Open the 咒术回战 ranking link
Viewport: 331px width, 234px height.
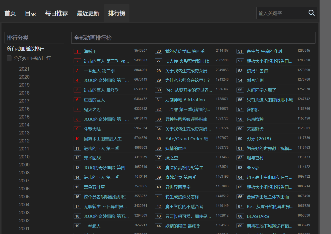pos(92,158)
